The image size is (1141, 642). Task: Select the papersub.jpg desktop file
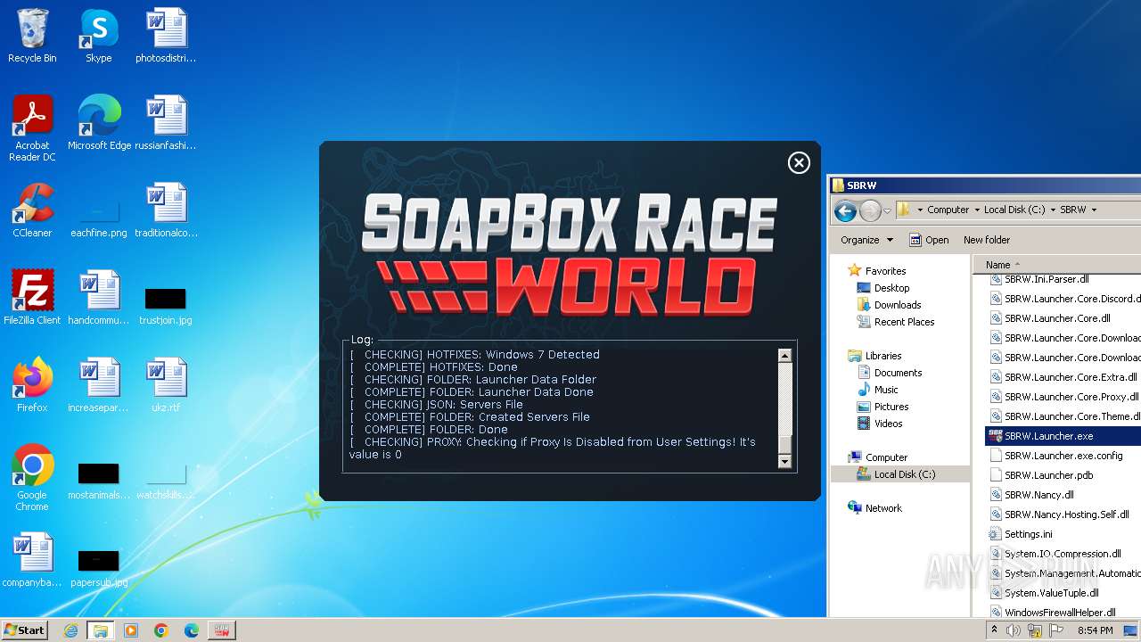tap(99, 569)
